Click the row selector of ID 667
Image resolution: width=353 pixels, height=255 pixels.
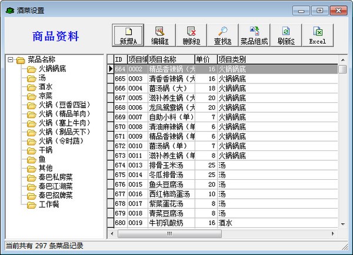click(x=111, y=98)
